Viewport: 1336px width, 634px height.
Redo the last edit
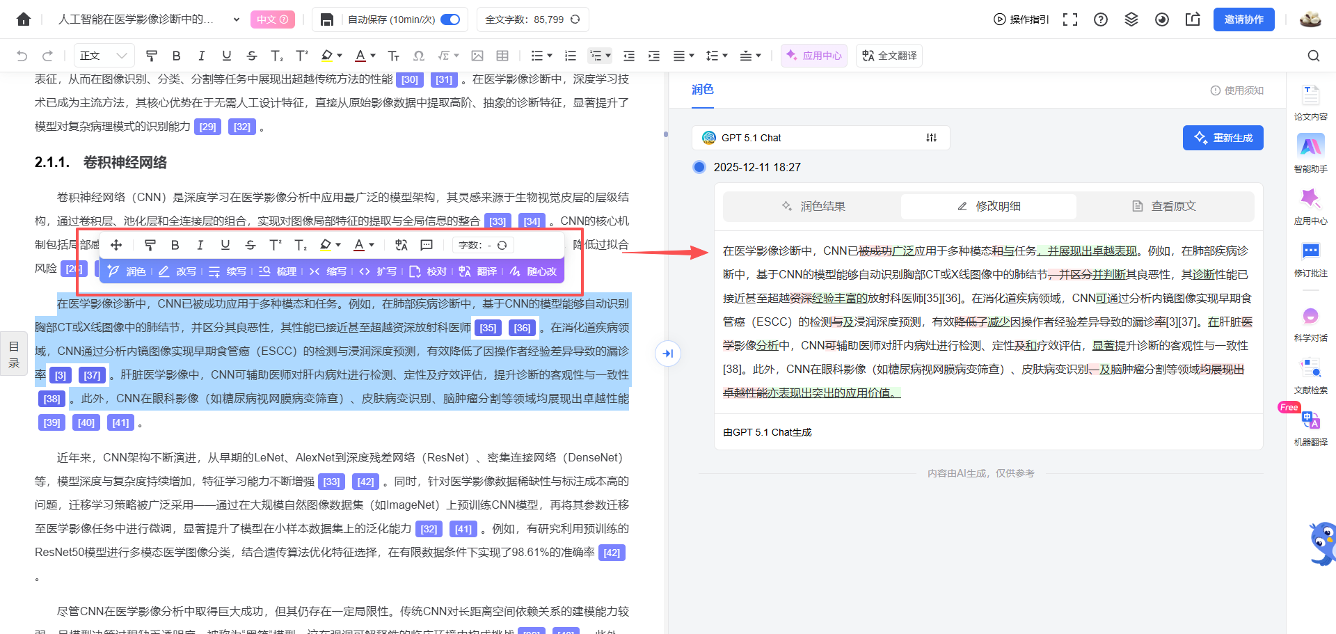(47, 56)
